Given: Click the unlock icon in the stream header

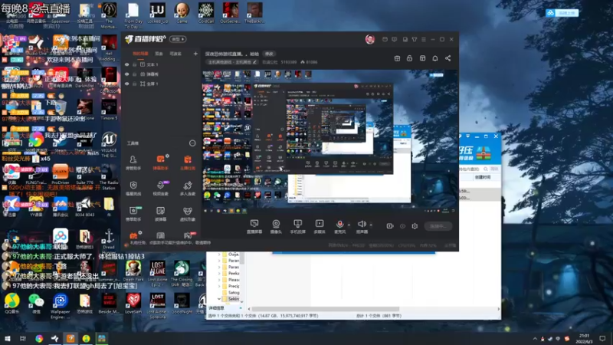Looking at the screenshot, I should (x=410, y=58).
